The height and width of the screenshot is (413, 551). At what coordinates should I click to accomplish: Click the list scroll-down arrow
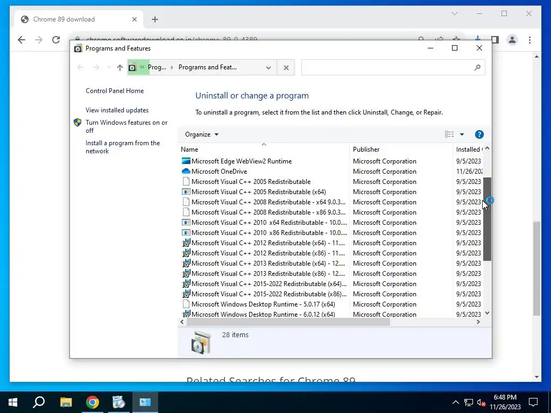point(487,313)
